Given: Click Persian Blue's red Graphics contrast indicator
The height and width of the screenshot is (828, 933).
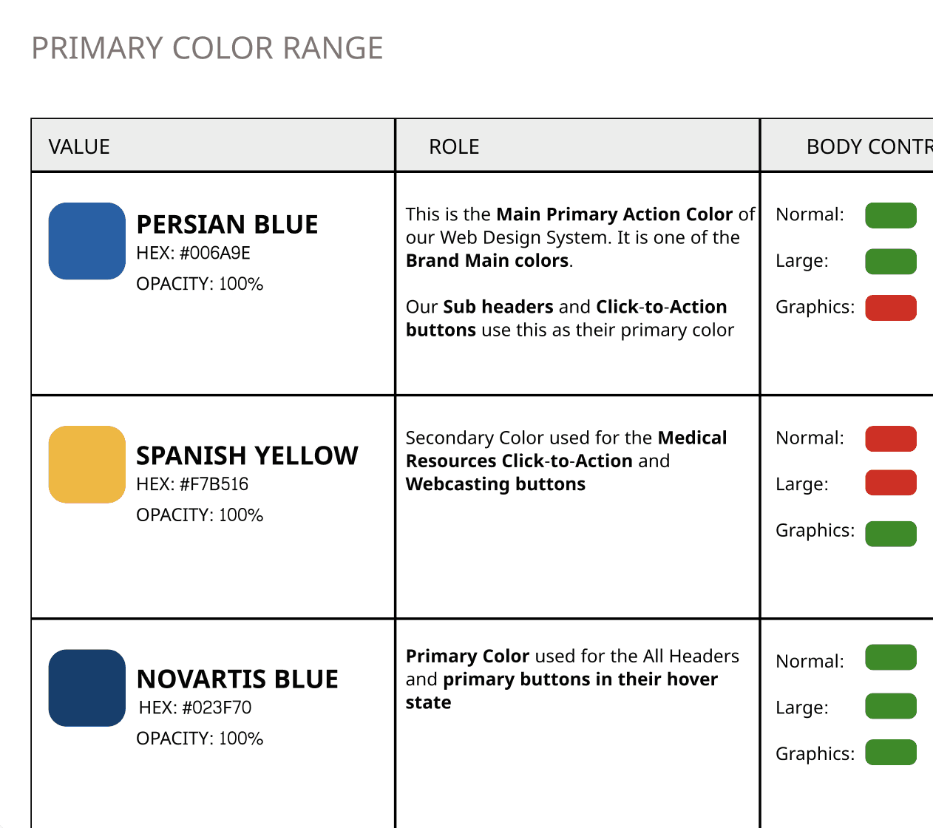Looking at the screenshot, I should point(891,308).
